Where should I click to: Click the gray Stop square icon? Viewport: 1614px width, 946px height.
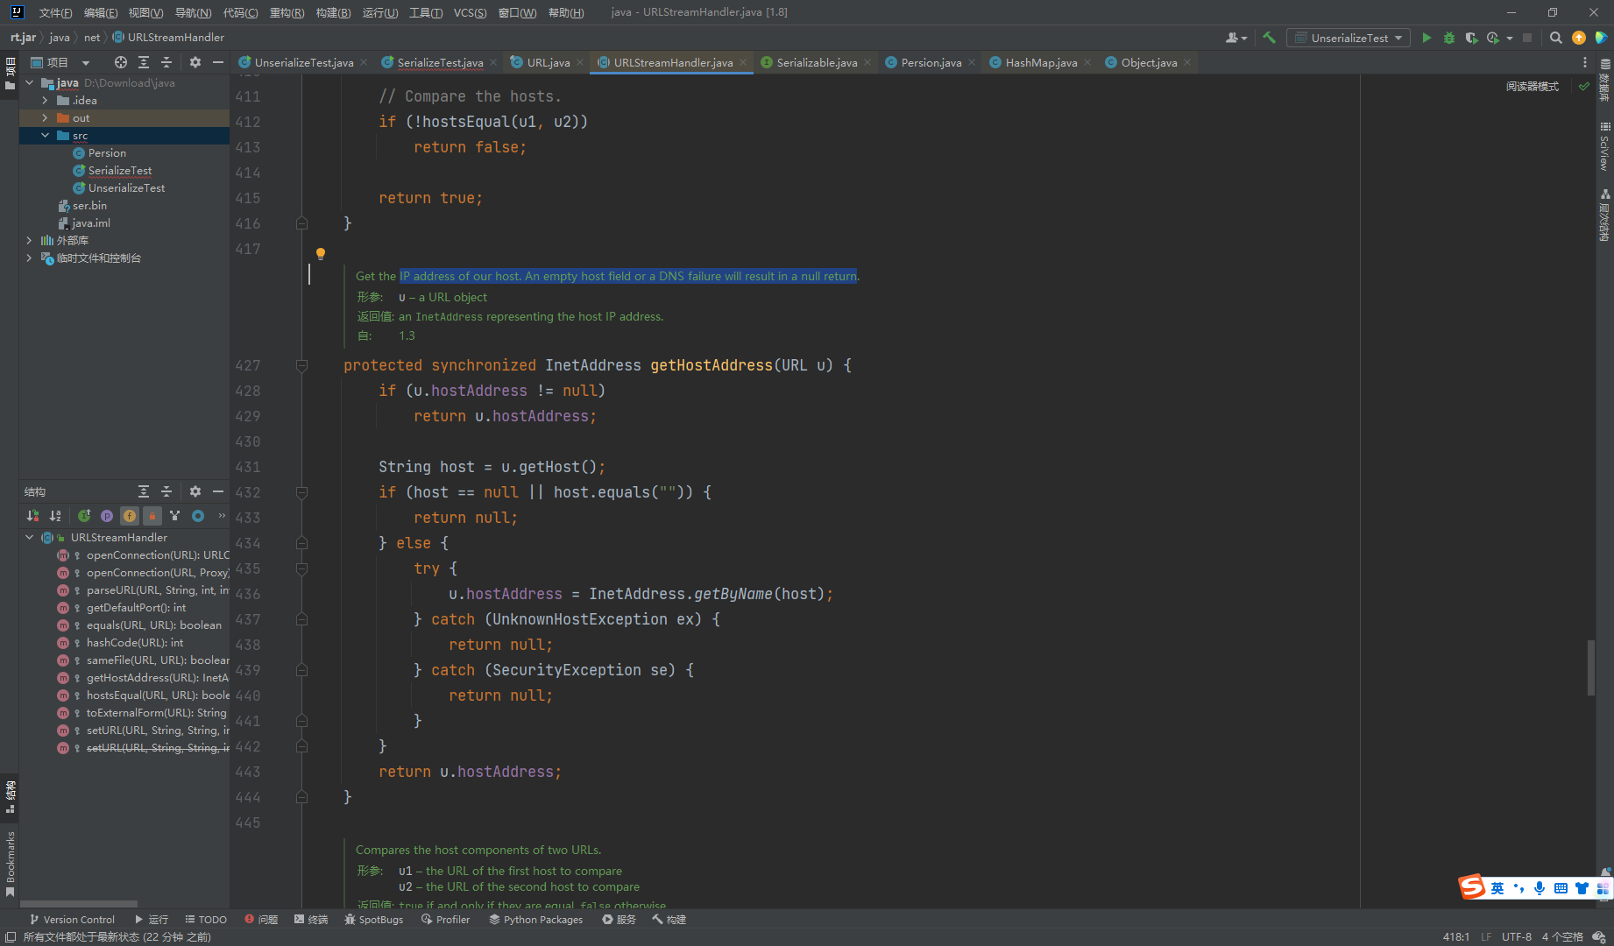1527,38
